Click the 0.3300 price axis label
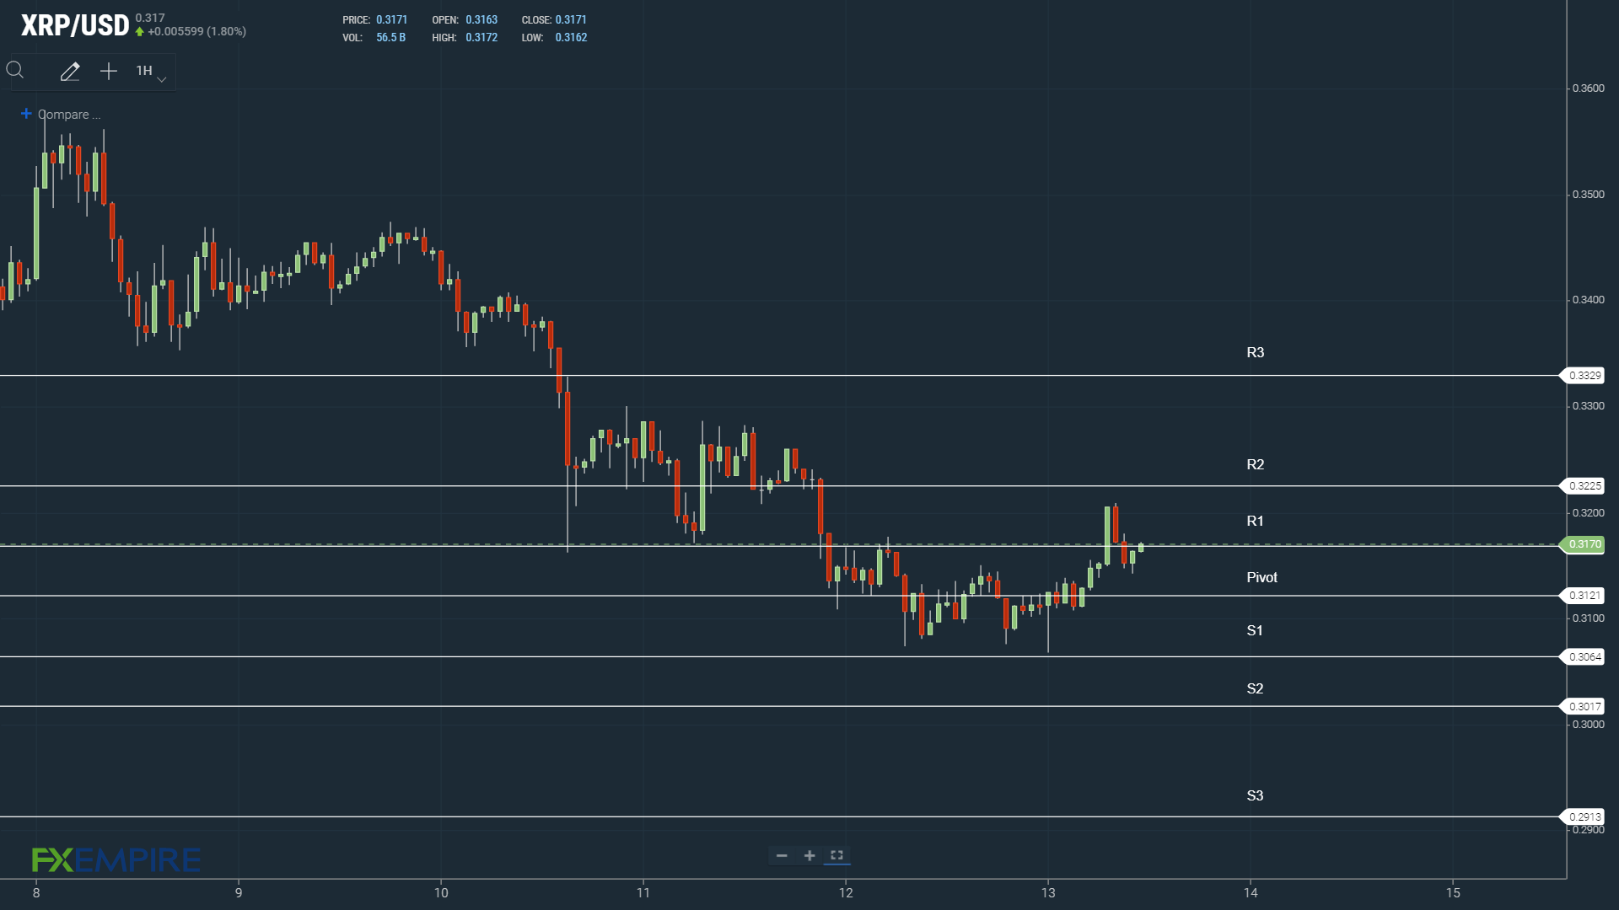1619x910 pixels. [1588, 406]
